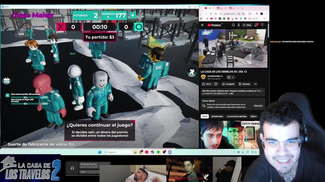Image resolution: width=325 pixels, height=182 pixels.
Task: Mute the YouTube tab via speaker icon
Action: coord(209,8)
